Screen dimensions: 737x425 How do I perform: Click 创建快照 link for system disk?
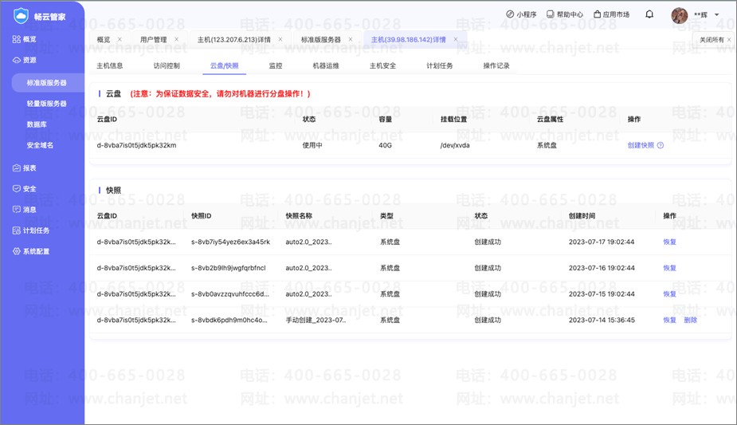pos(641,145)
